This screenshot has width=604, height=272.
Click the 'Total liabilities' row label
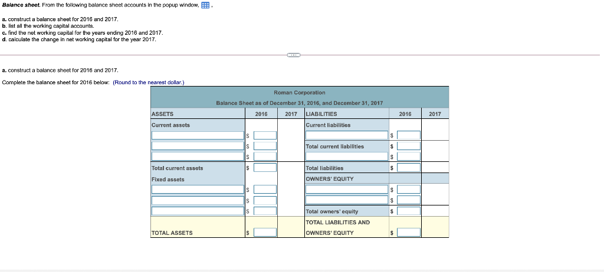(x=324, y=168)
